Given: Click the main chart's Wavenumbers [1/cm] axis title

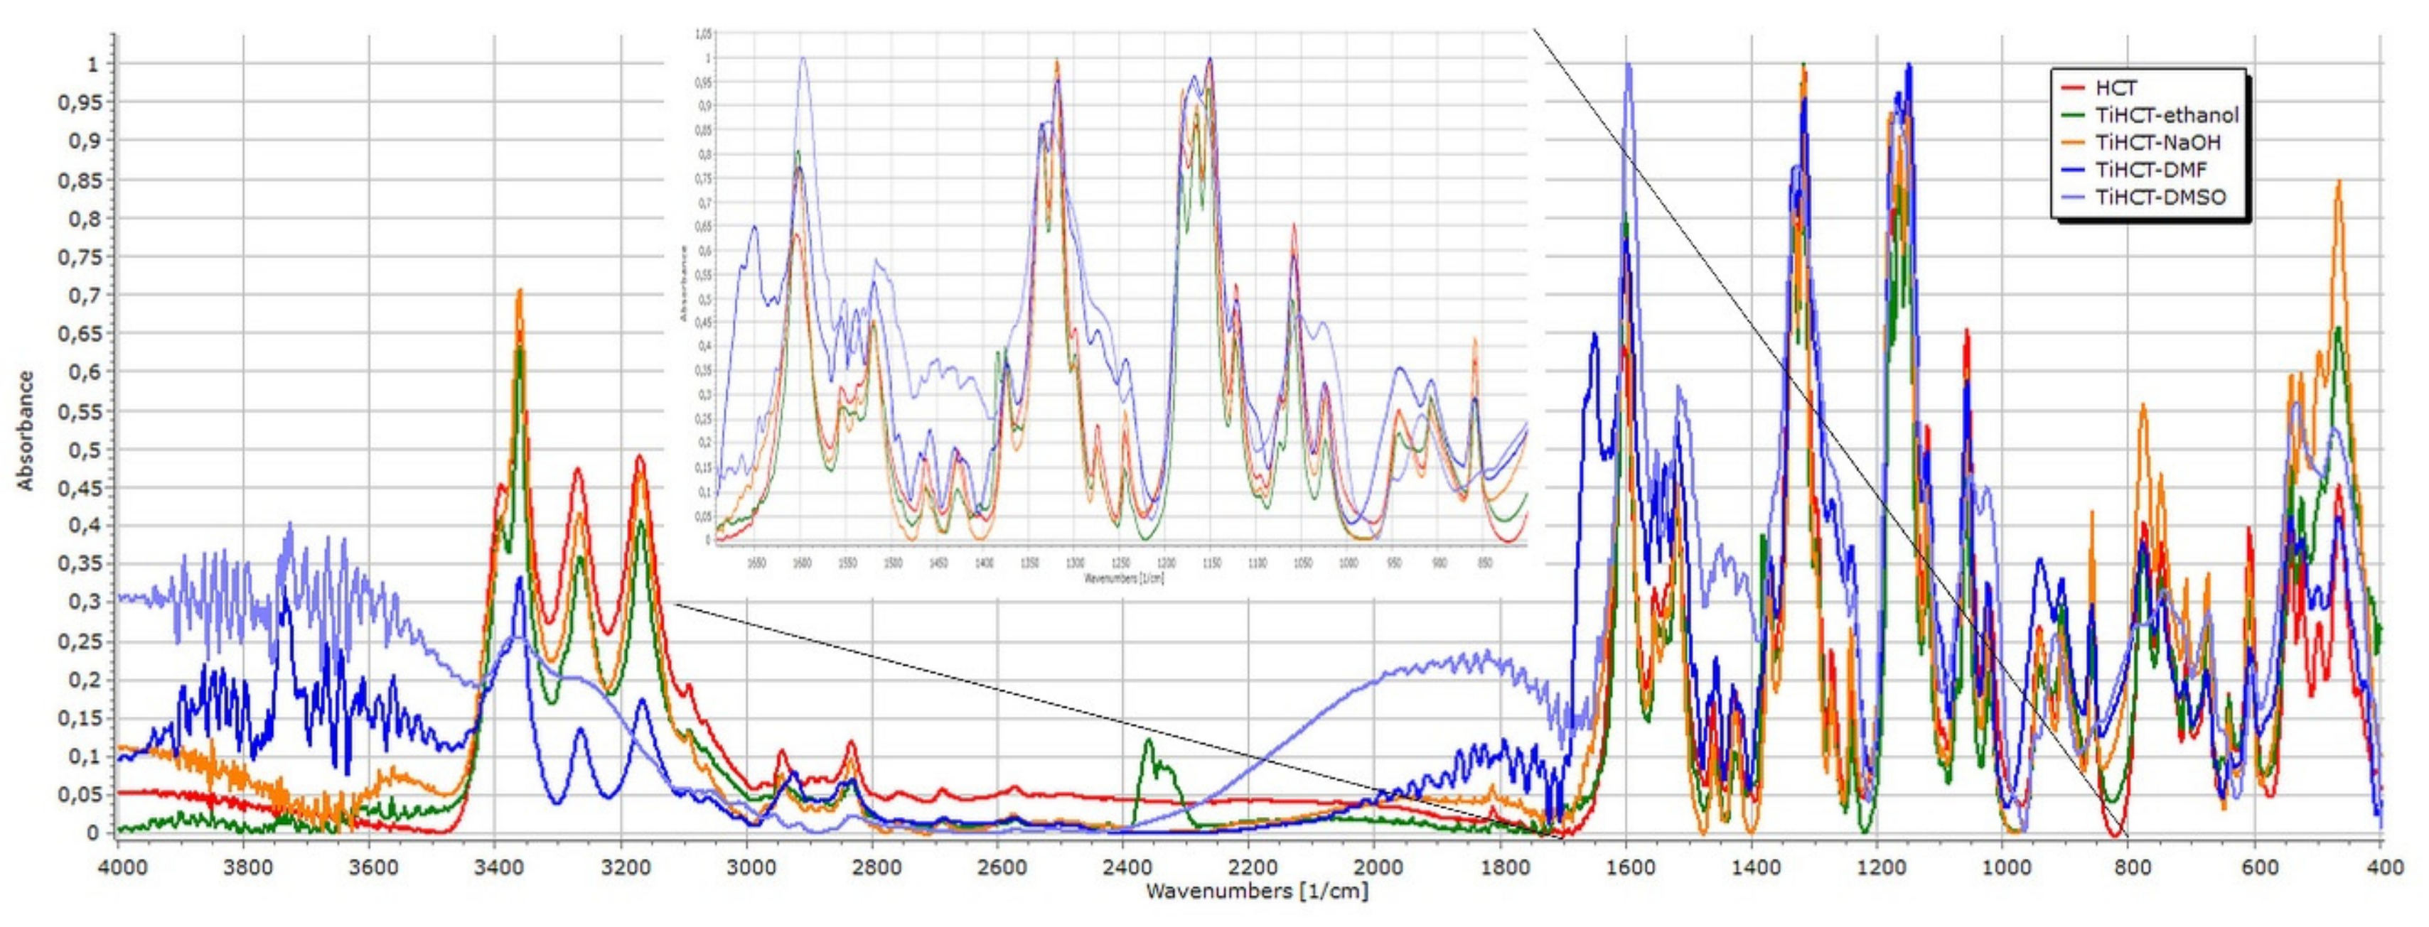Looking at the screenshot, I should pos(1257,890).
